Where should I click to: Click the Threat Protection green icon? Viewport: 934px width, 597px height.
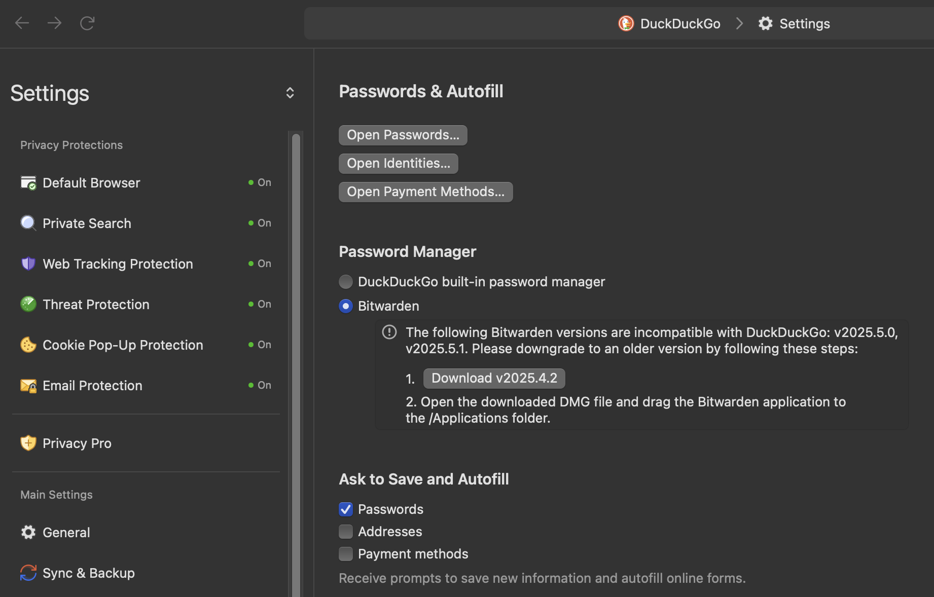coord(28,304)
